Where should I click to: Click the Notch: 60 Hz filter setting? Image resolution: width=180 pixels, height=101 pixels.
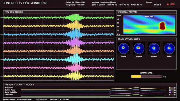136,5
